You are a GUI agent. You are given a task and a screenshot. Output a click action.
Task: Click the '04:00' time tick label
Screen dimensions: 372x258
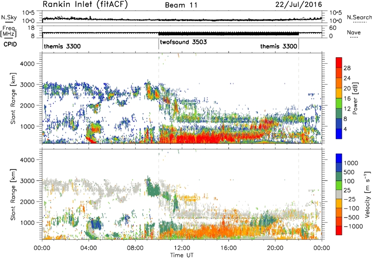pyautogui.click(x=88, y=248)
